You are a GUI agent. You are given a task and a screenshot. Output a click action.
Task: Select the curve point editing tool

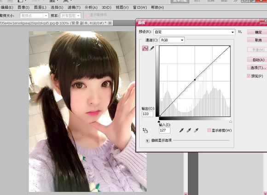145,48
